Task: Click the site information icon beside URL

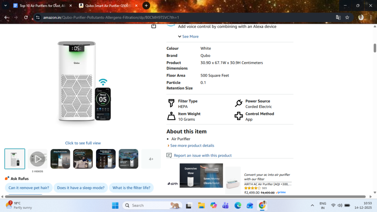Action: pyautogui.click(x=38, y=17)
